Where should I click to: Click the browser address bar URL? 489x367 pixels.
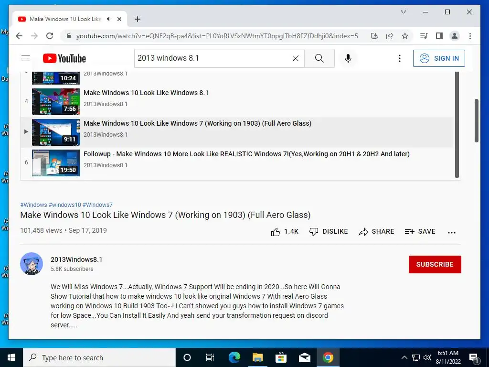217,36
